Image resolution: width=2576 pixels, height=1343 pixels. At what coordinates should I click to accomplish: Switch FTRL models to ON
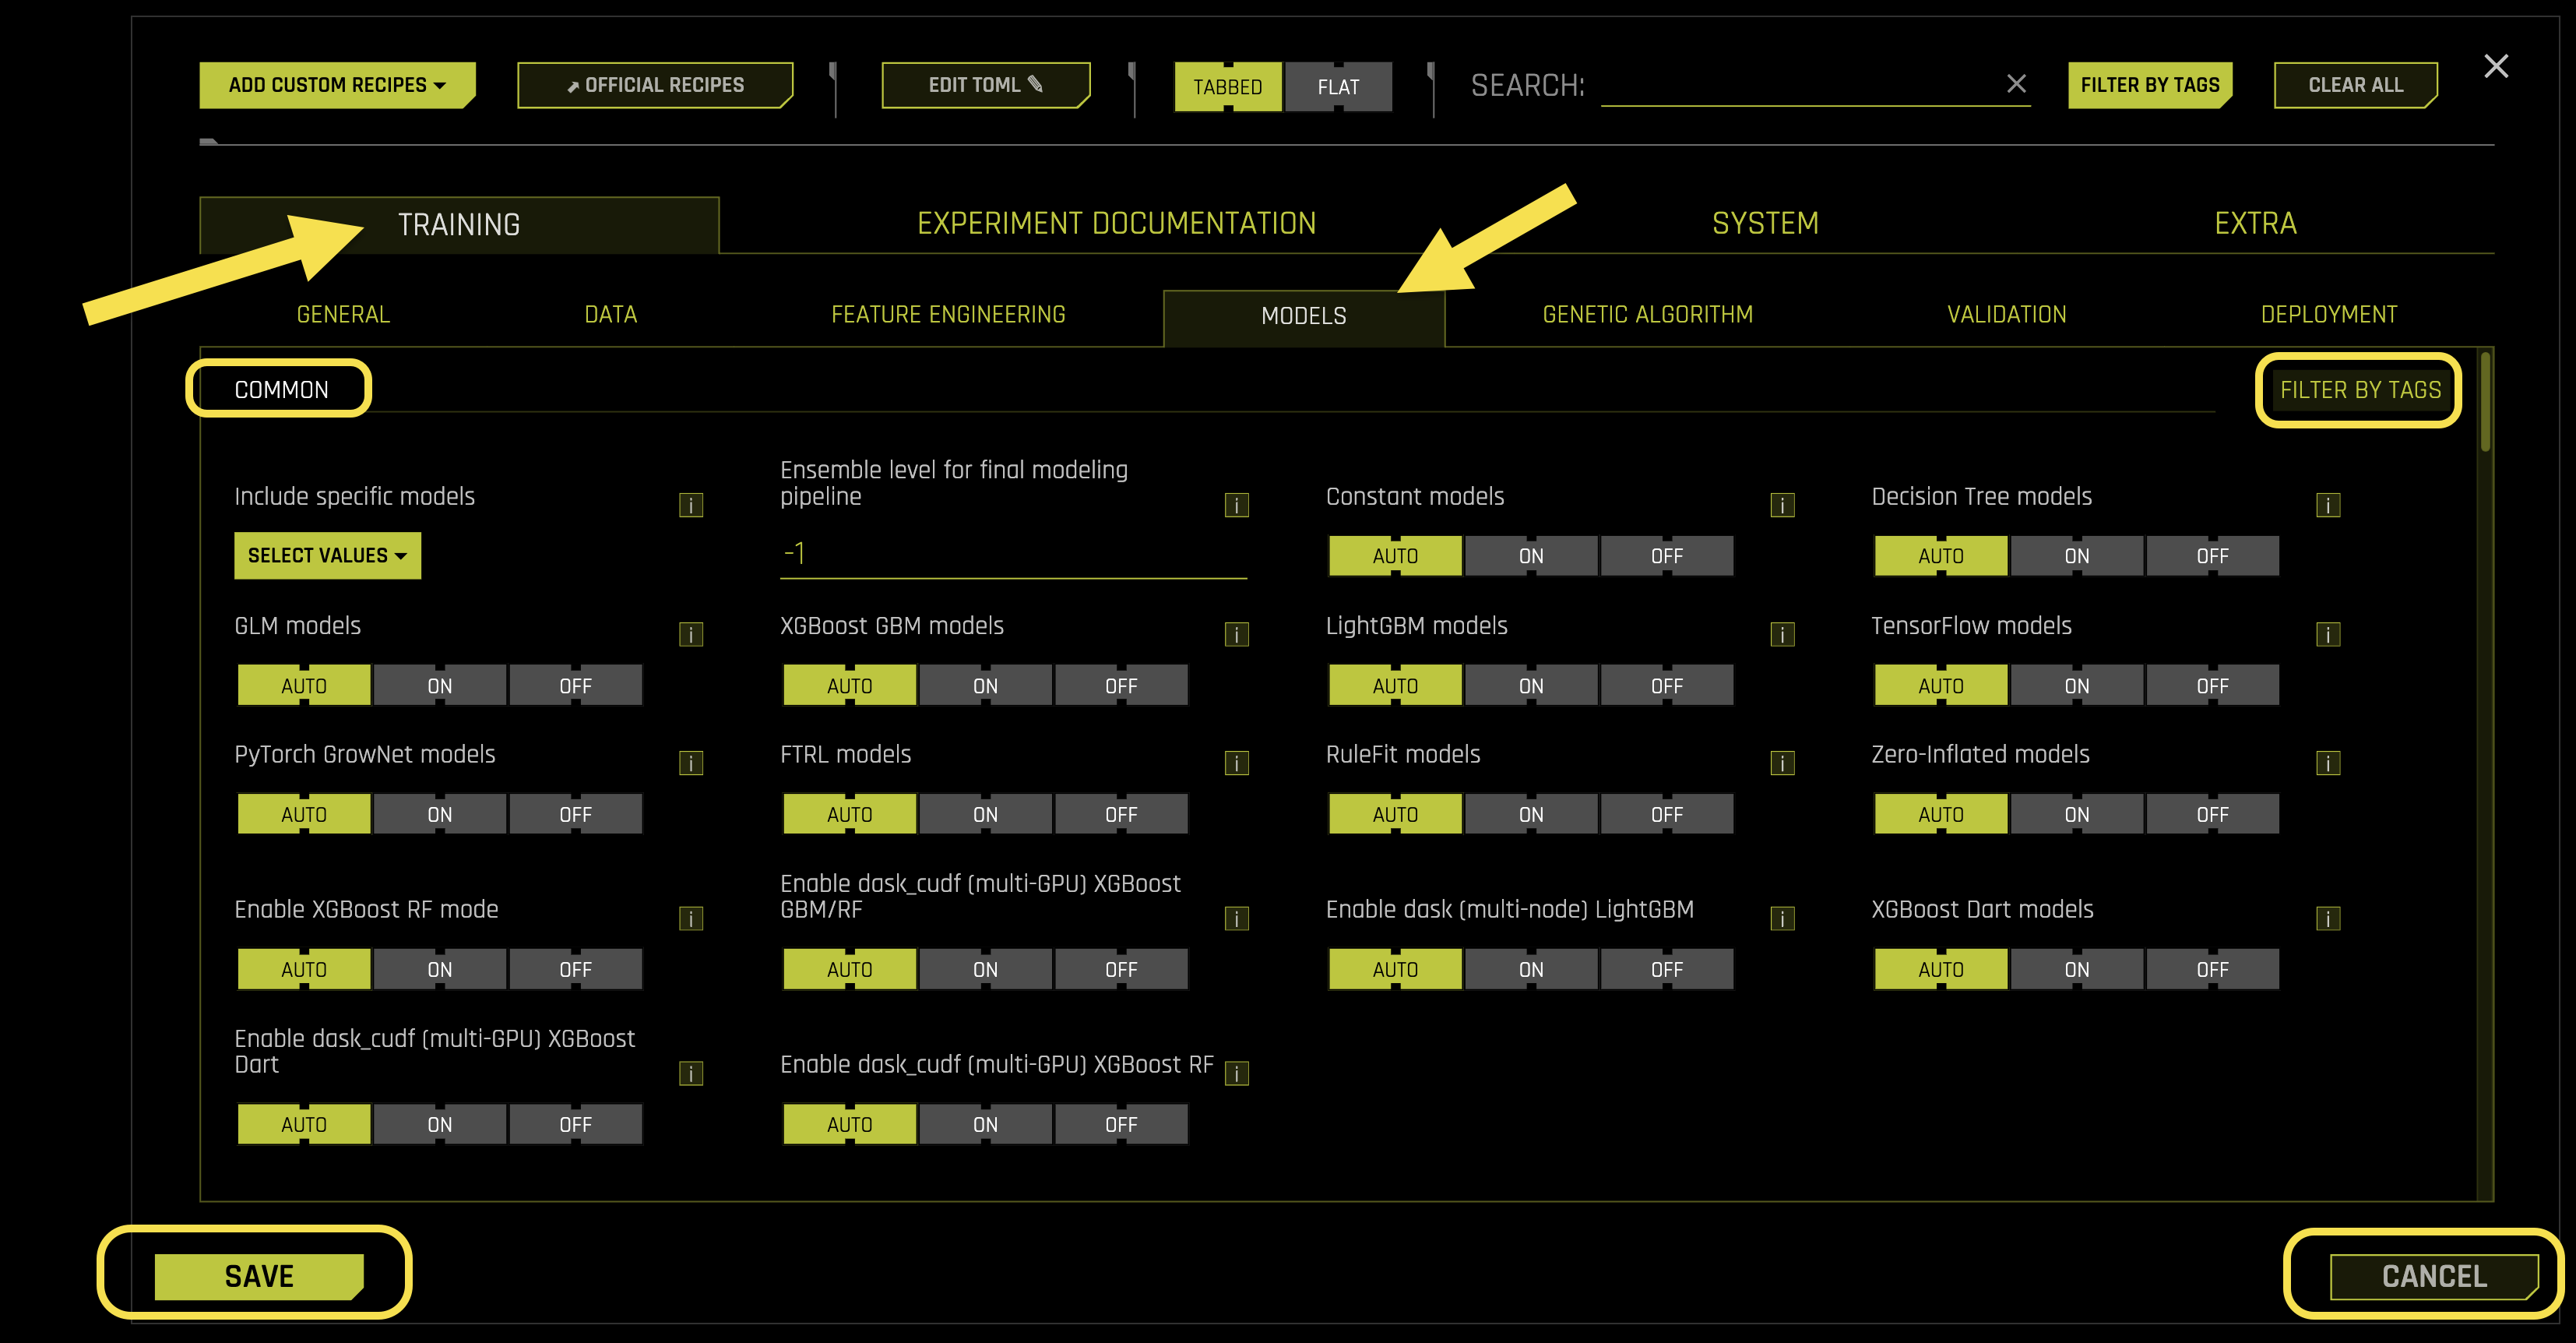click(x=985, y=815)
